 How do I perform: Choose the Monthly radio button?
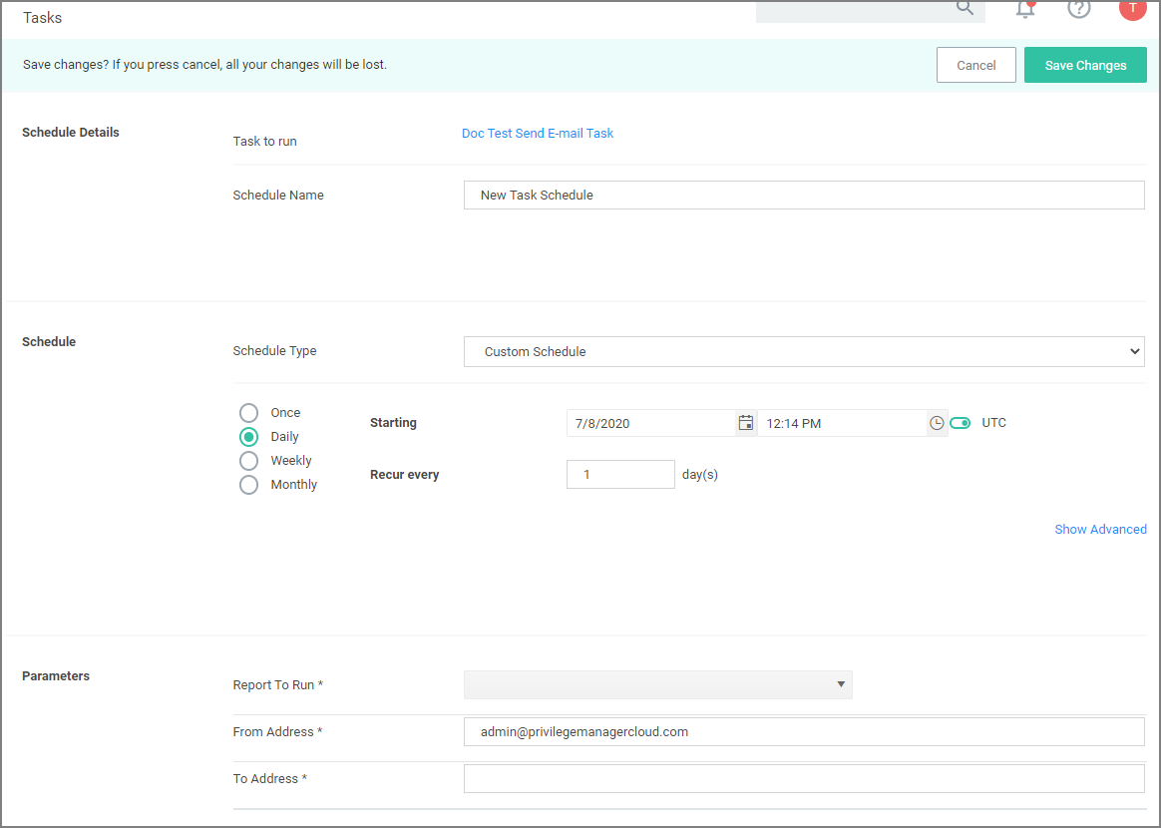click(249, 485)
